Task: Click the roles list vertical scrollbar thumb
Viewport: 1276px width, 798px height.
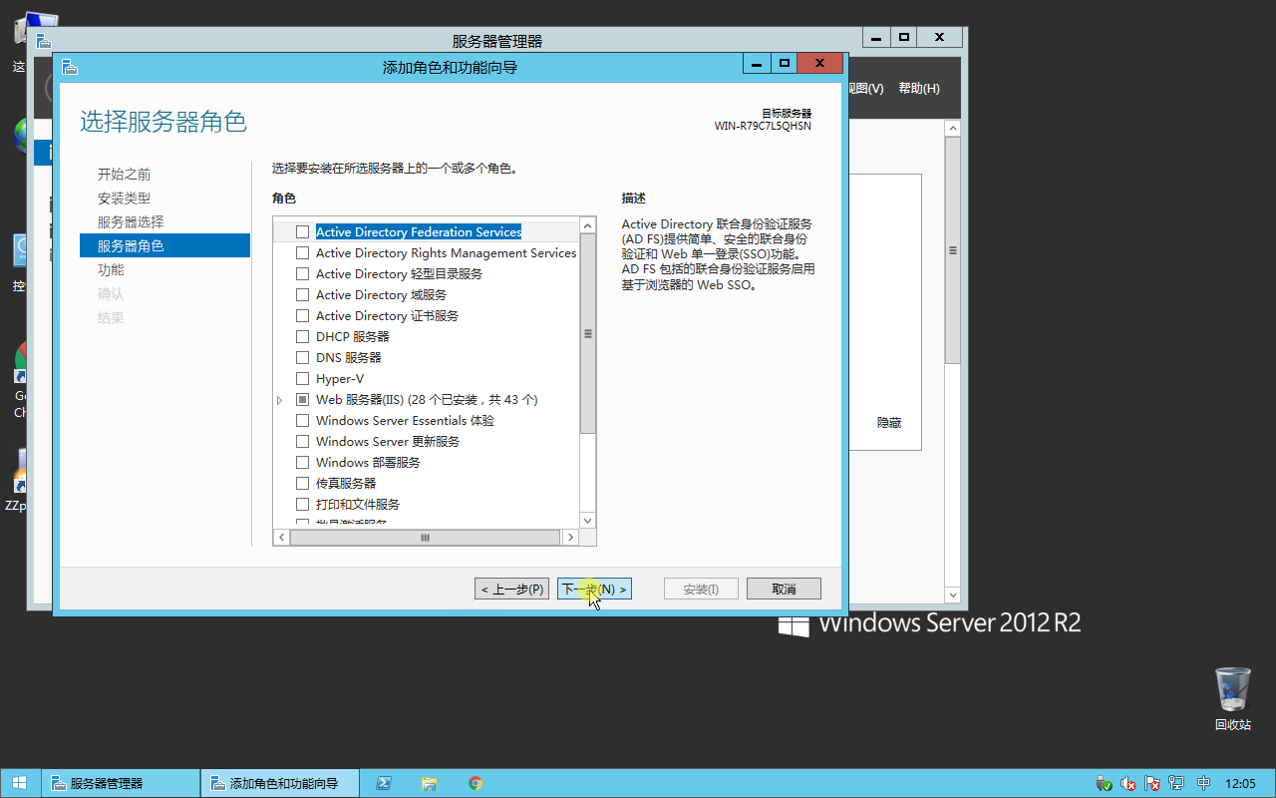Action: pos(588,334)
